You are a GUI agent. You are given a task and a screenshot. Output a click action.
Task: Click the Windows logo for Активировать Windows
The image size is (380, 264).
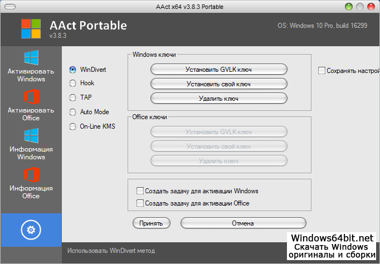[31, 58]
